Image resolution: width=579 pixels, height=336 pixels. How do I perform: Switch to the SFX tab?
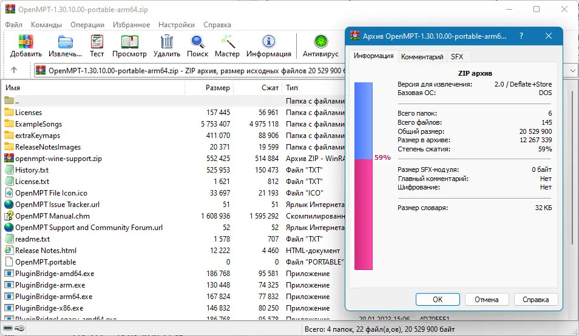click(457, 57)
